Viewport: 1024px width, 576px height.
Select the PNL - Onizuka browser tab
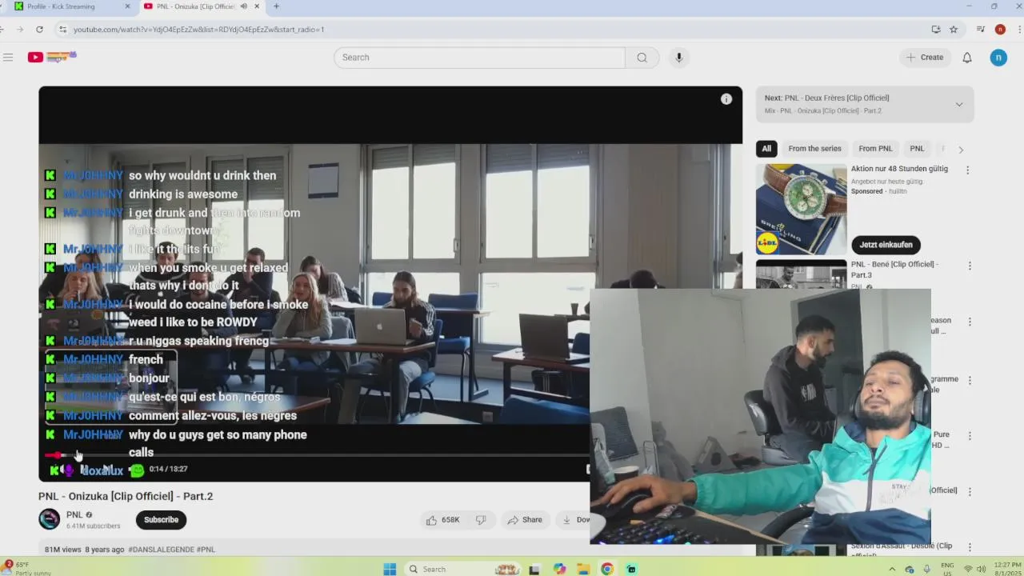[x=200, y=6]
